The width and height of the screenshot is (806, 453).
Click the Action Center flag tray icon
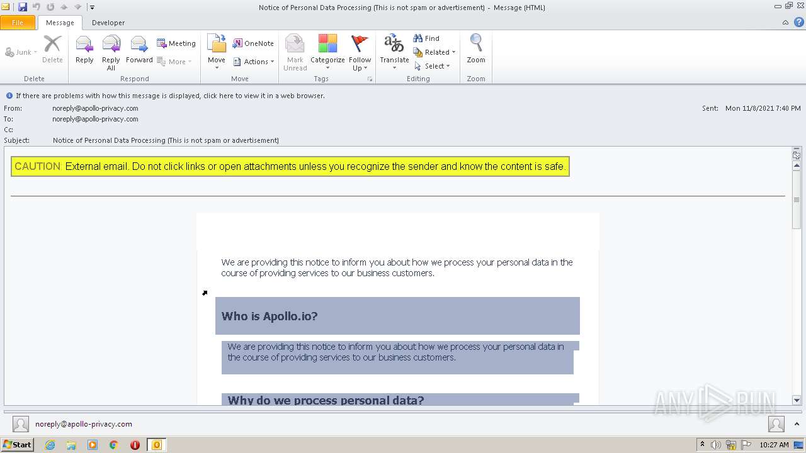pyautogui.click(x=746, y=445)
